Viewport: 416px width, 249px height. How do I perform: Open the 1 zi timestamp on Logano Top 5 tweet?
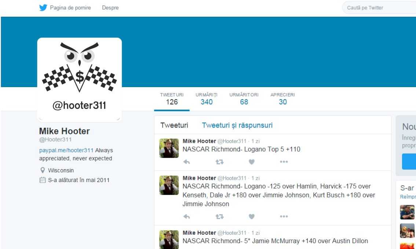point(255,141)
